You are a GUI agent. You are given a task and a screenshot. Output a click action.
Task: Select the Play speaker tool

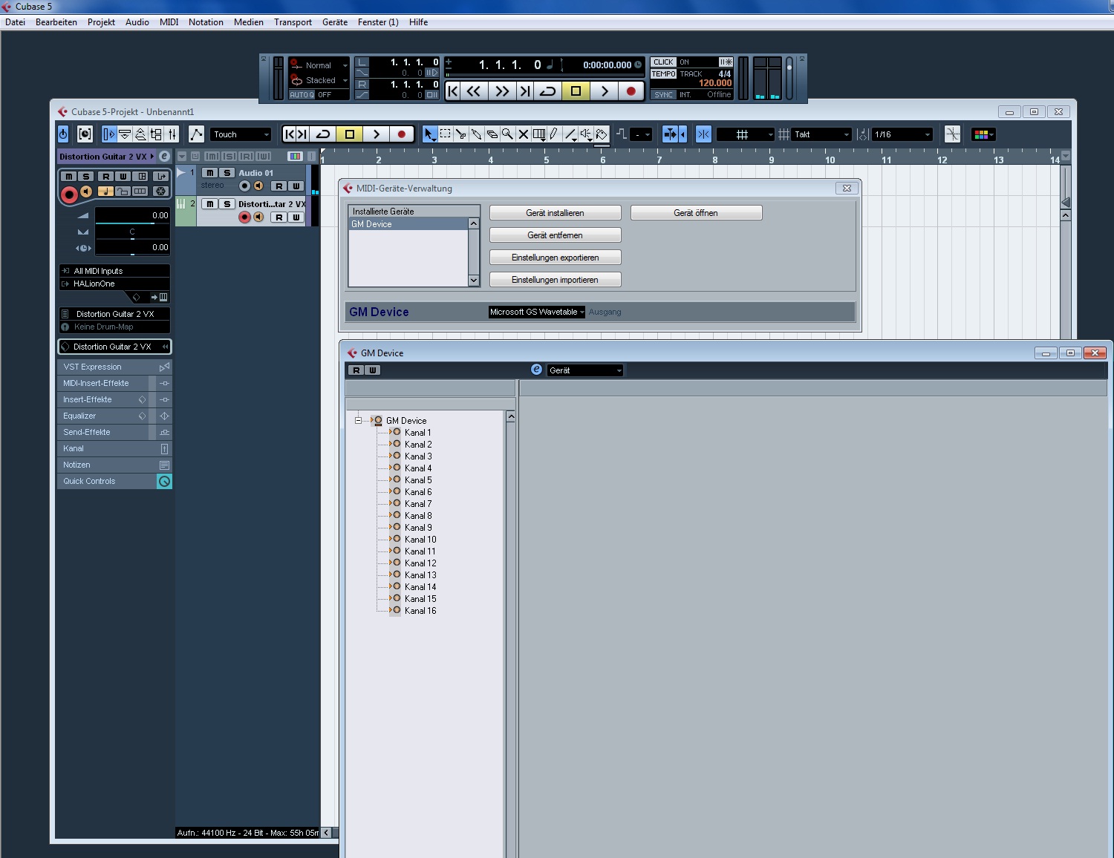pyautogui.click(x=586, y=134)
